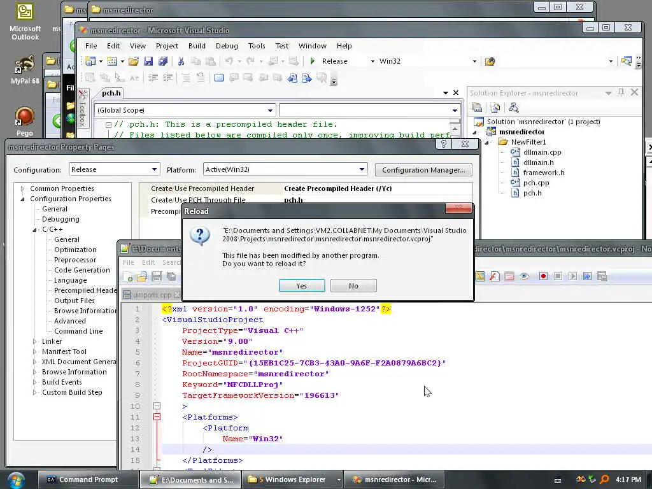The image size is (652, 489).
Task: Click the green Start Debugging arrow
Action: pos(313,61)
